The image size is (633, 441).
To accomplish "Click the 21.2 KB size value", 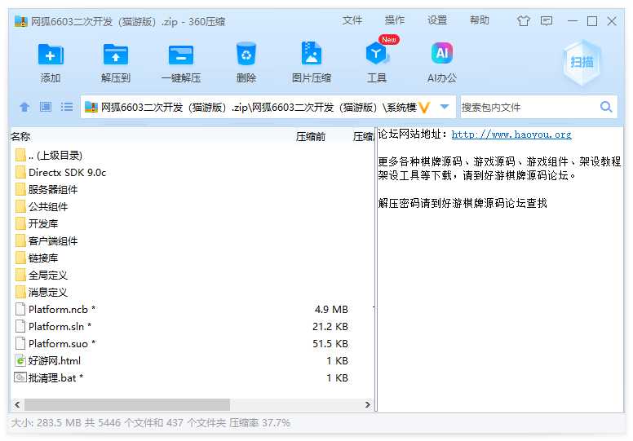I will 330,326.
